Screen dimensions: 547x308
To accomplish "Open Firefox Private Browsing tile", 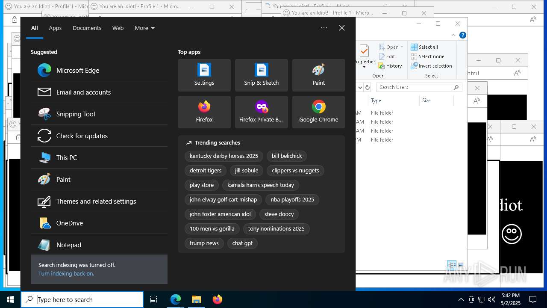I will 262,112.
